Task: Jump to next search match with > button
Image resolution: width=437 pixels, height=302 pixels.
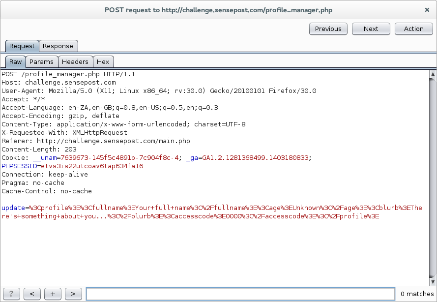Action: 73,294
